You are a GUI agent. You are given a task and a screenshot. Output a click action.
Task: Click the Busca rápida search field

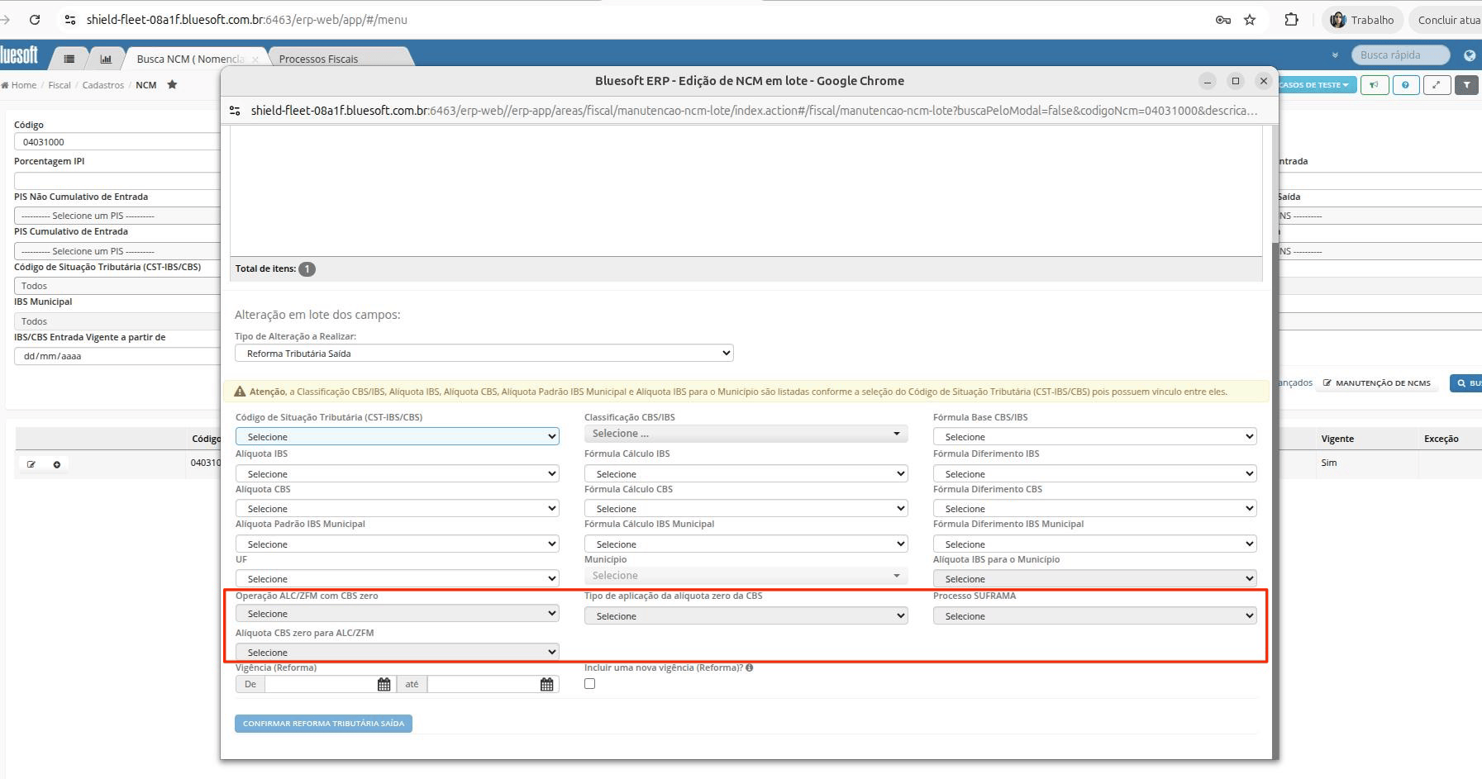tap(1400, 55)
